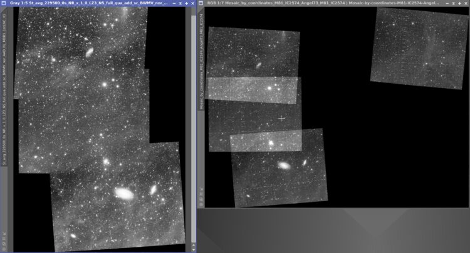Screen dimensions: 470x253
Task: Select the vertical view tab of Gray window
Action: click(4, 87)
